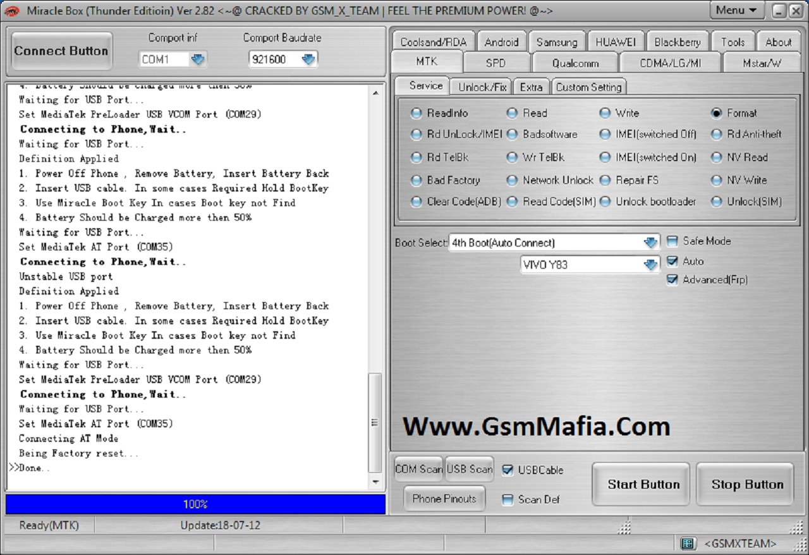Select the Network Unlock option

(550, 180)
